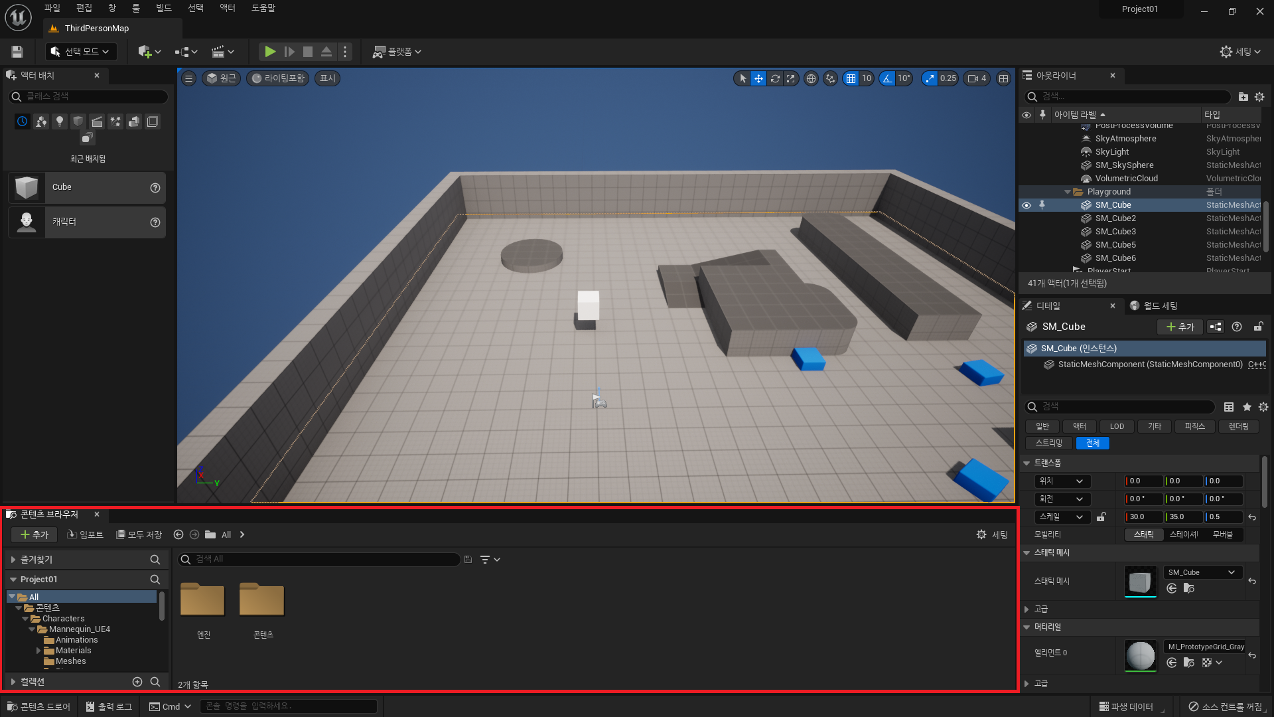Open the selection mode dropdown
1274x717 pixels.
coord(82,52)
